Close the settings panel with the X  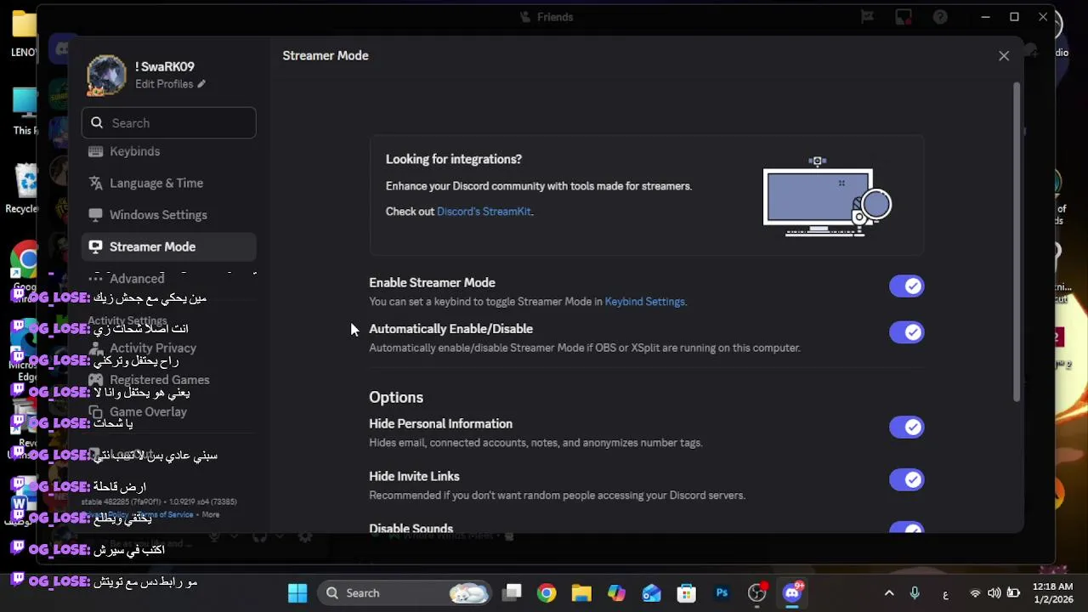click(x=1004, y=55)
